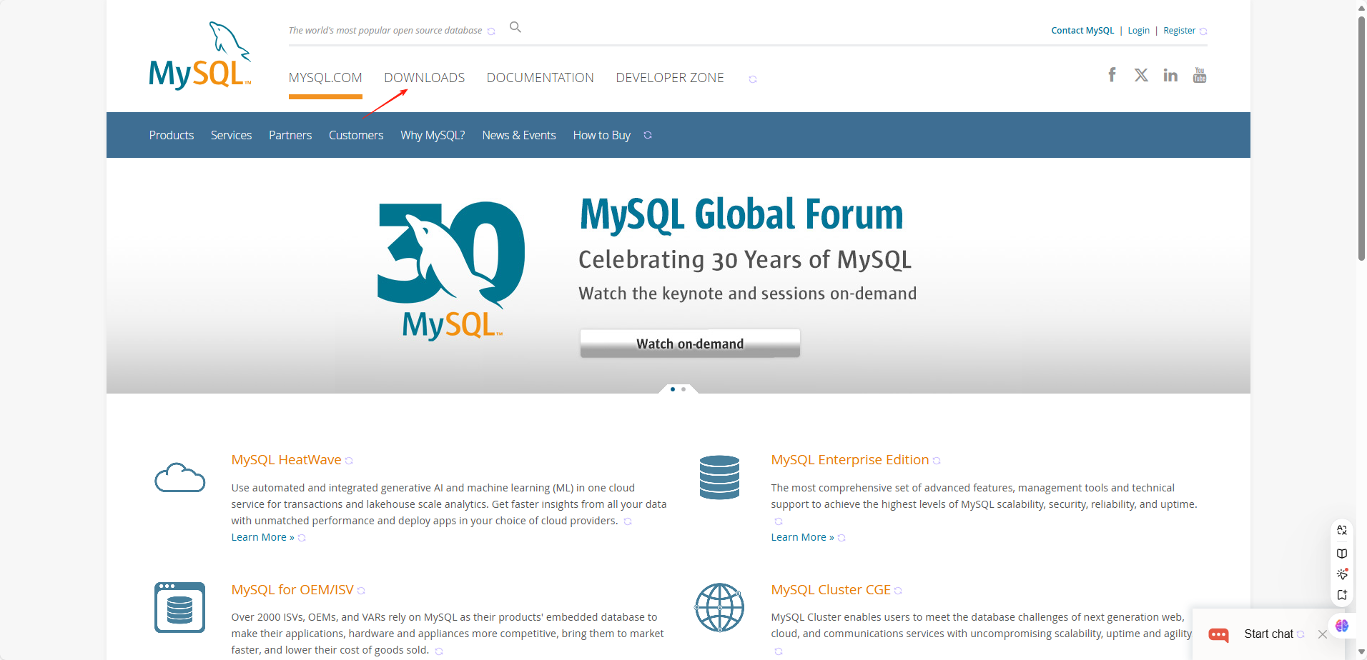Click the add-bookmark icon in floating sidebar
The height and width of the screenshot is (660, 1367).
click(1342, 595)
